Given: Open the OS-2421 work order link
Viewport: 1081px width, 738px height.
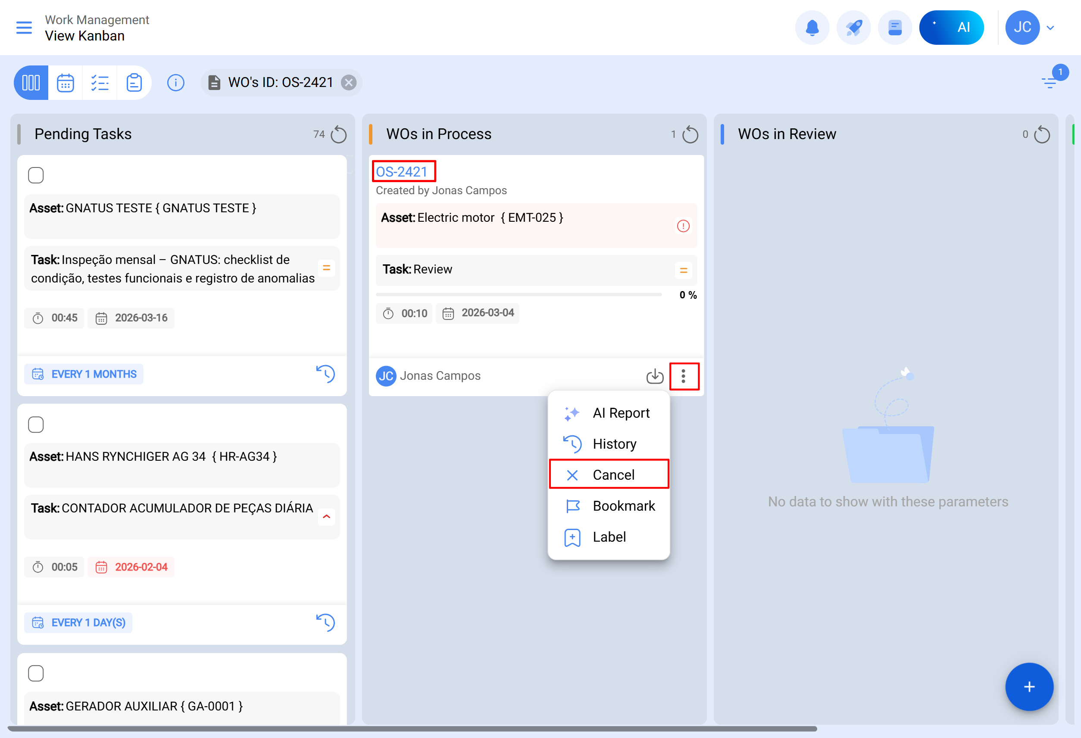Looking at the screenshot, I should [401, 171].
